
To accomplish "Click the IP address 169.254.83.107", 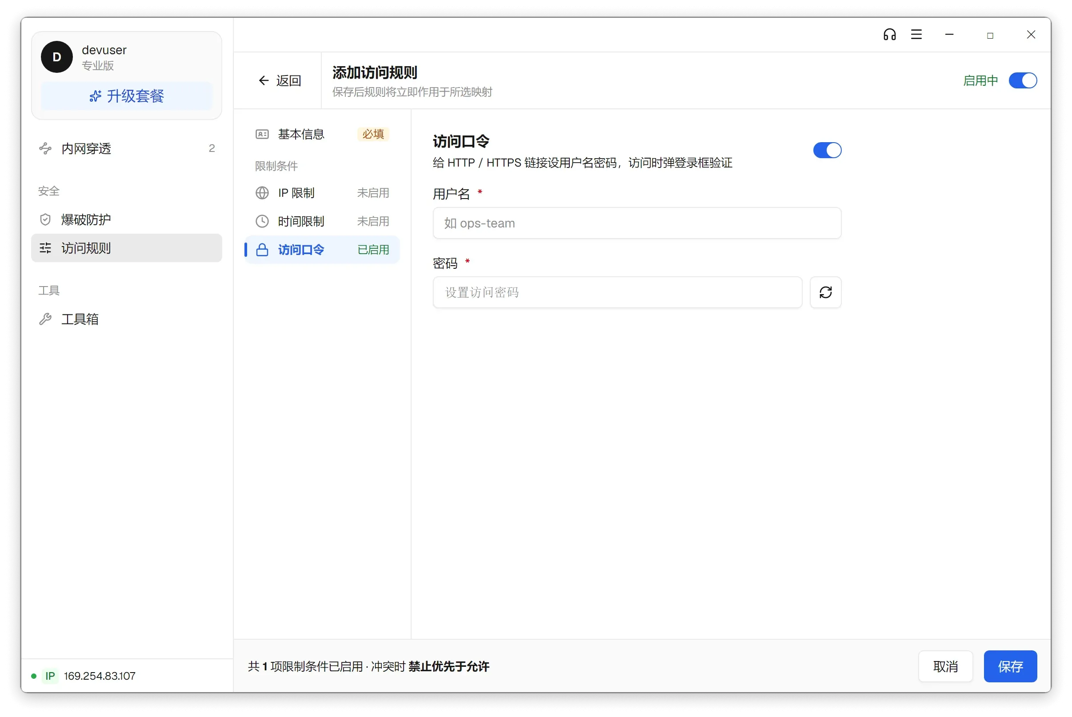I will [x=100, y=675].
